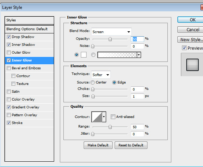Click the contour curve preview thumbnail
The image size is (203, 167).
tap(97, 117)
